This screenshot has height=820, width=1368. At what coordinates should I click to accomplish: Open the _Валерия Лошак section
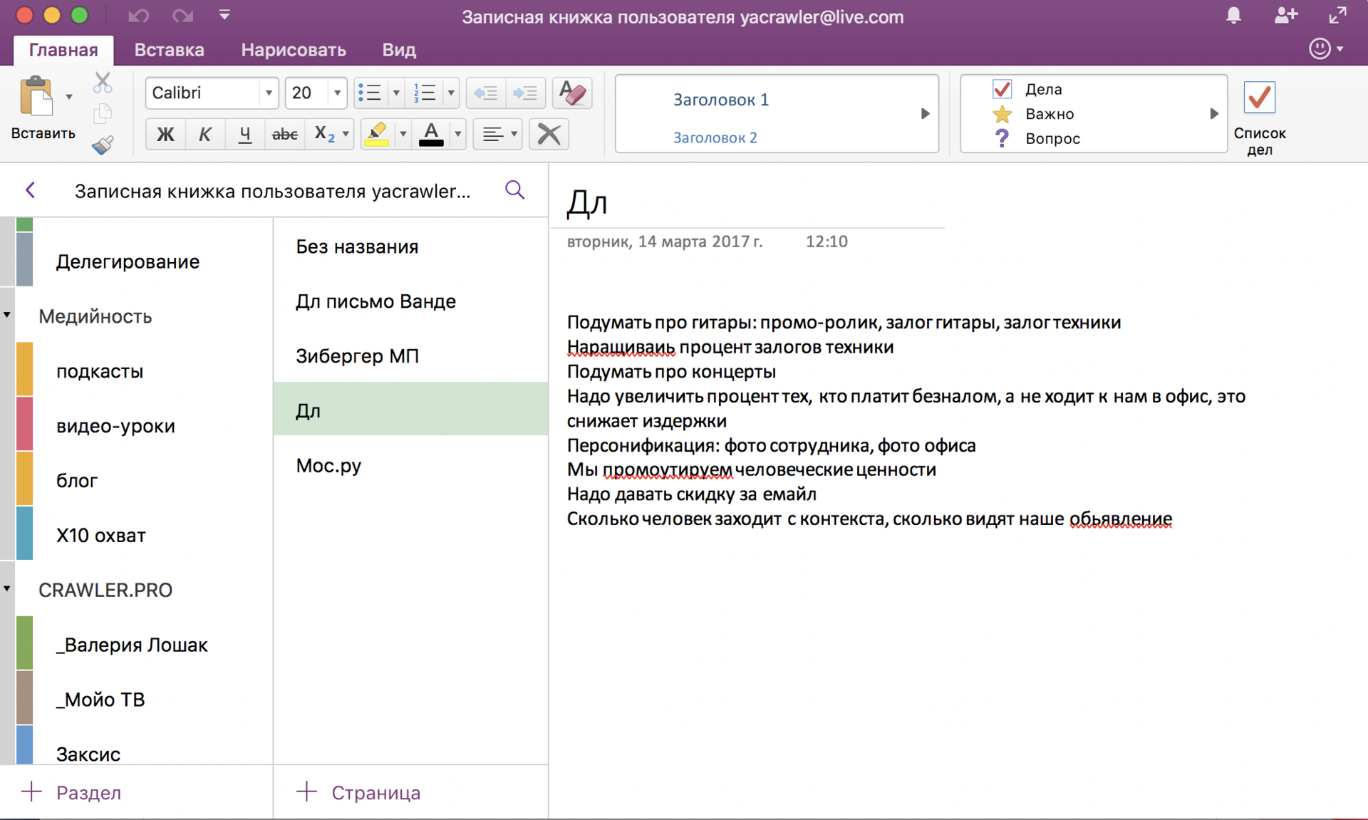144,645
